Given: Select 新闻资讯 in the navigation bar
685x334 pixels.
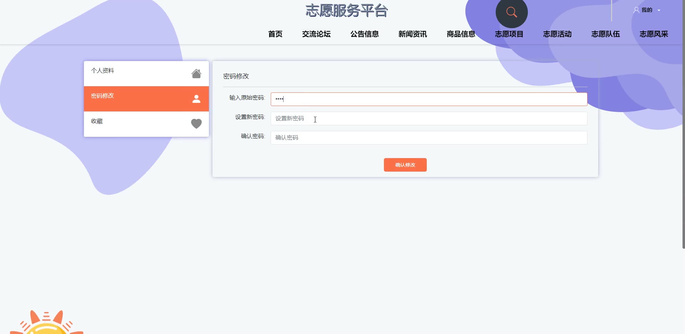Looking at the screenshot, I should pos(413,34).
